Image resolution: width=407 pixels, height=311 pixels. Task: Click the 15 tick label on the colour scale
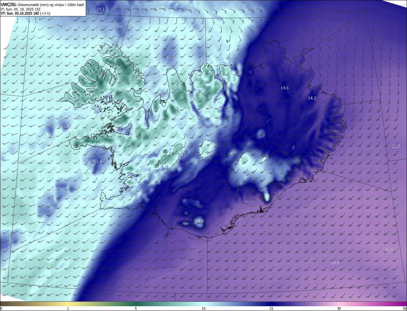[x=271, y=308]
